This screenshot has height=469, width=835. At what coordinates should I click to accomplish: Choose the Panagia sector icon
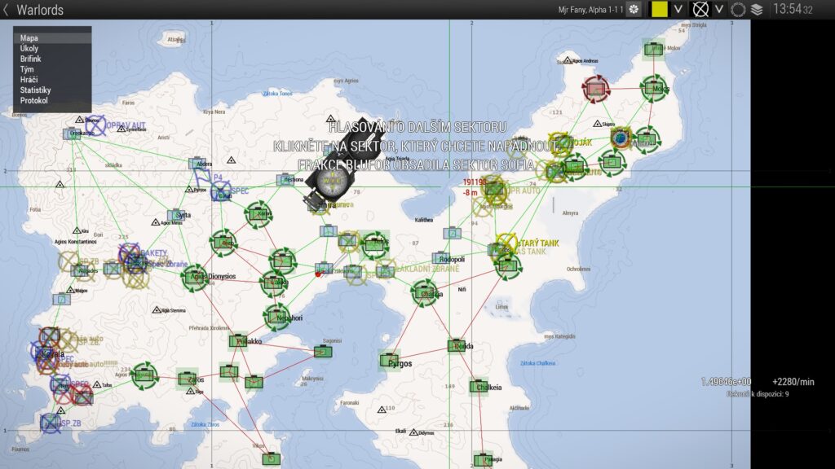coord(483,459)
